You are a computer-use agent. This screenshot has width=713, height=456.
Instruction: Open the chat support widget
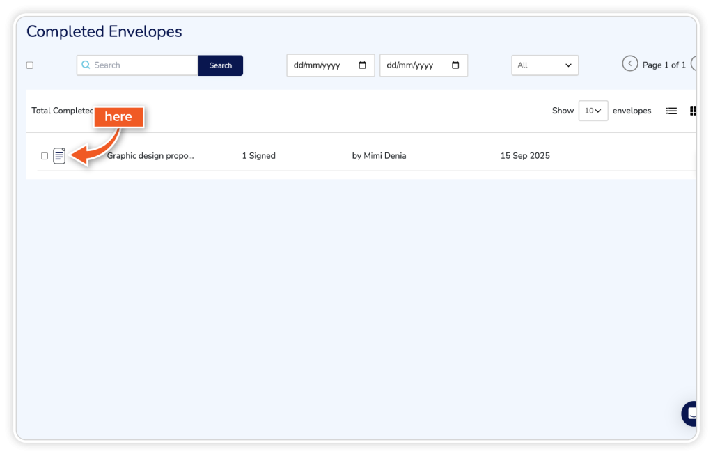pos(691,414)
